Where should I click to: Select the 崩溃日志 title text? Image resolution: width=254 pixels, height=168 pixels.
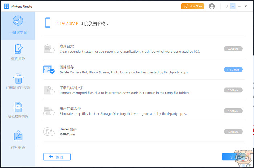point(66,47)
